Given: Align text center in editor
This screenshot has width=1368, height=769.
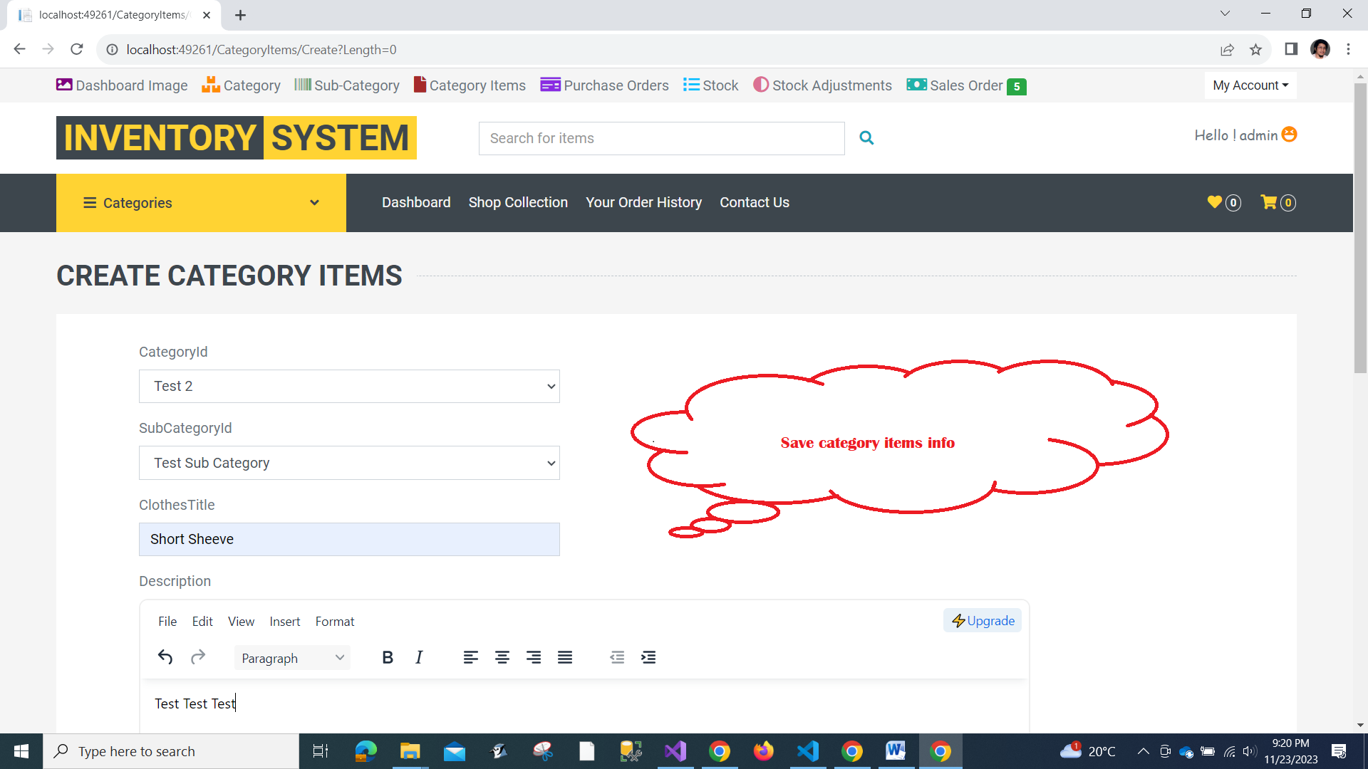Looking at the screenshot, I should (x=502, y=657).
